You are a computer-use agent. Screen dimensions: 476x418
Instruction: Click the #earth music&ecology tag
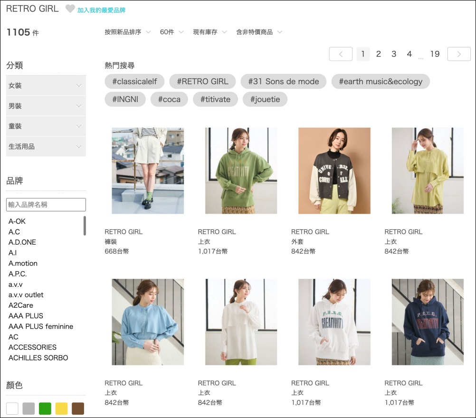pos(381,81)
